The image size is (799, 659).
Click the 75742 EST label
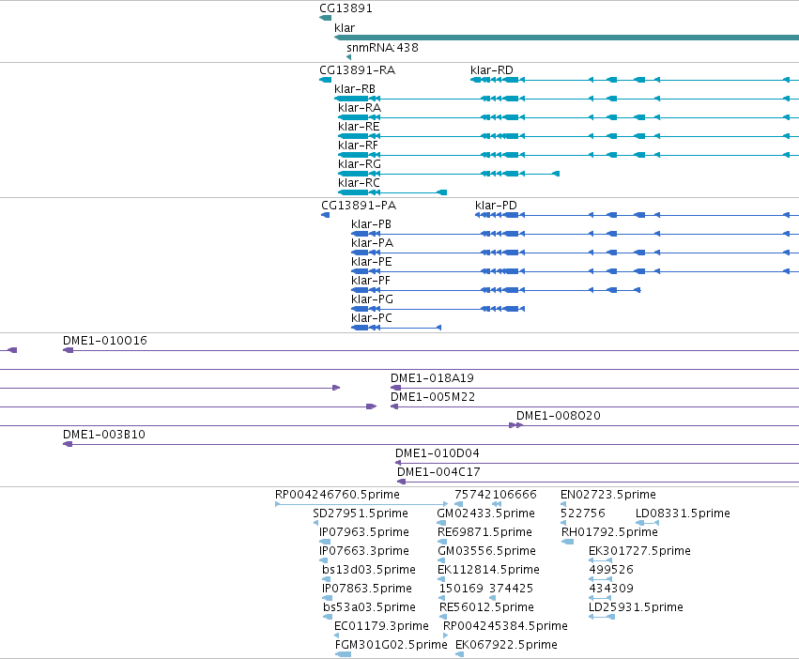pyautogui.click(x=473, y=495)
